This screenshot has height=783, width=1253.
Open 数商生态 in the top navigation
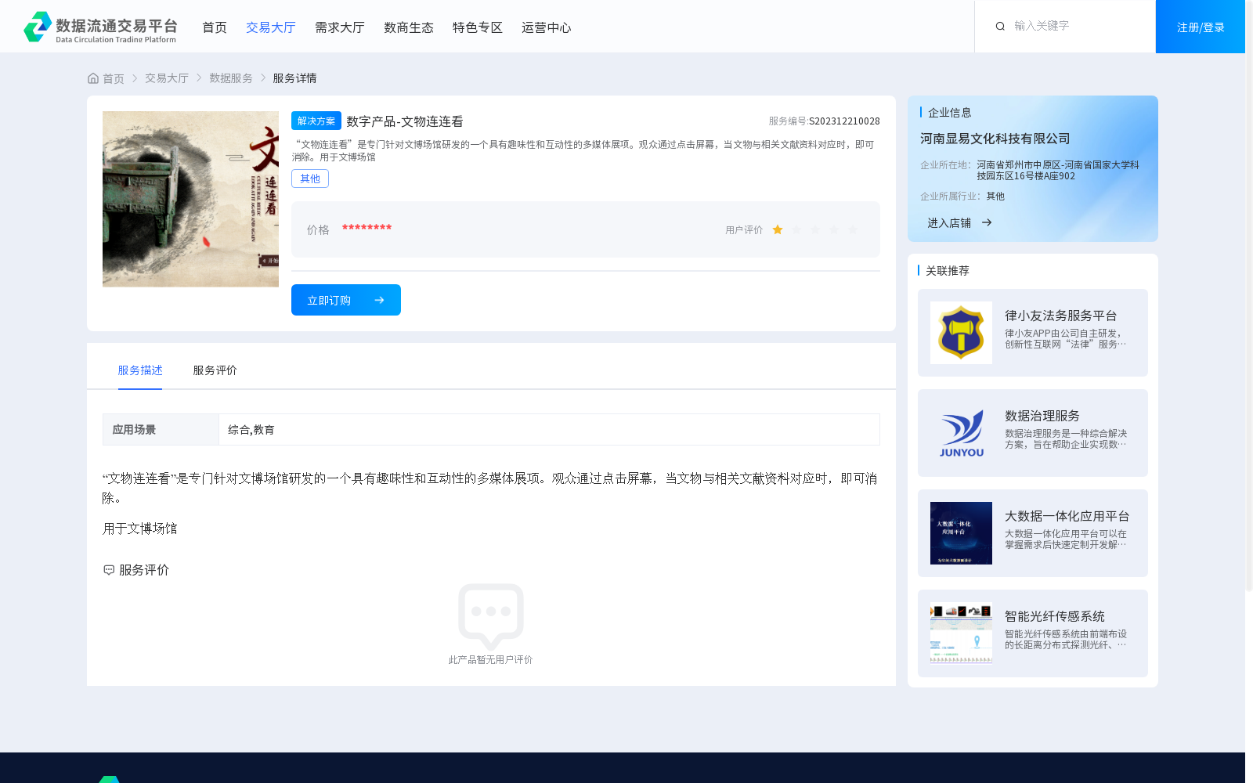tap(409, 27)
